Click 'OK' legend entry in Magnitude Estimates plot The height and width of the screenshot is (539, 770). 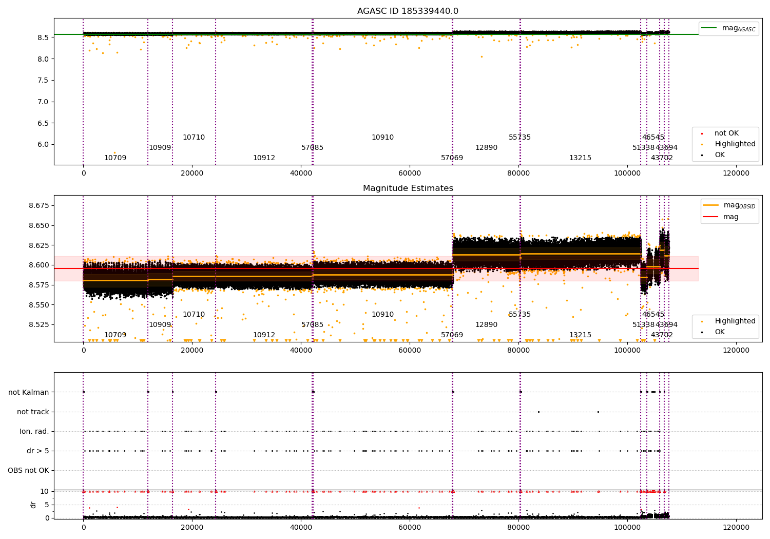pos(720,332)
